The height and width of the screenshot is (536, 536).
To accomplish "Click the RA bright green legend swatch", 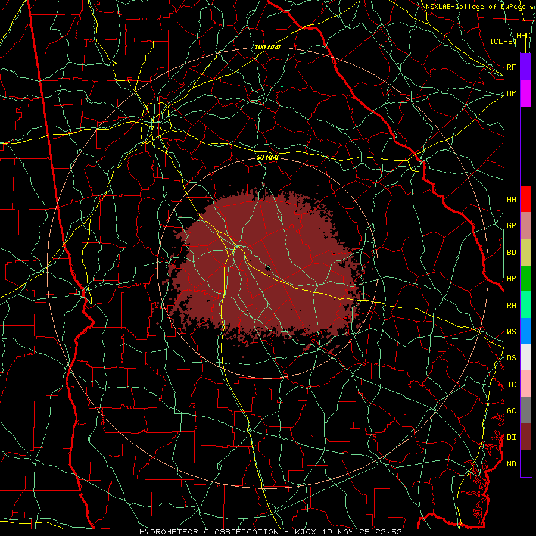I will (x=526, y=304).
